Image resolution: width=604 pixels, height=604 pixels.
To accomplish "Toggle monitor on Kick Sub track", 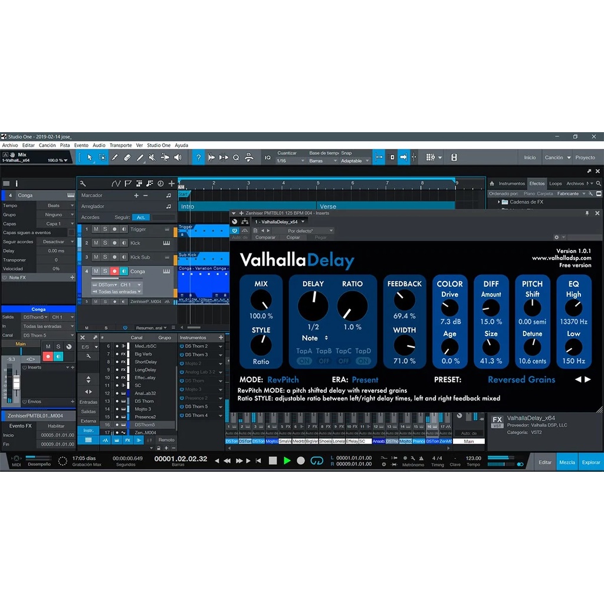I will point(124,257).
